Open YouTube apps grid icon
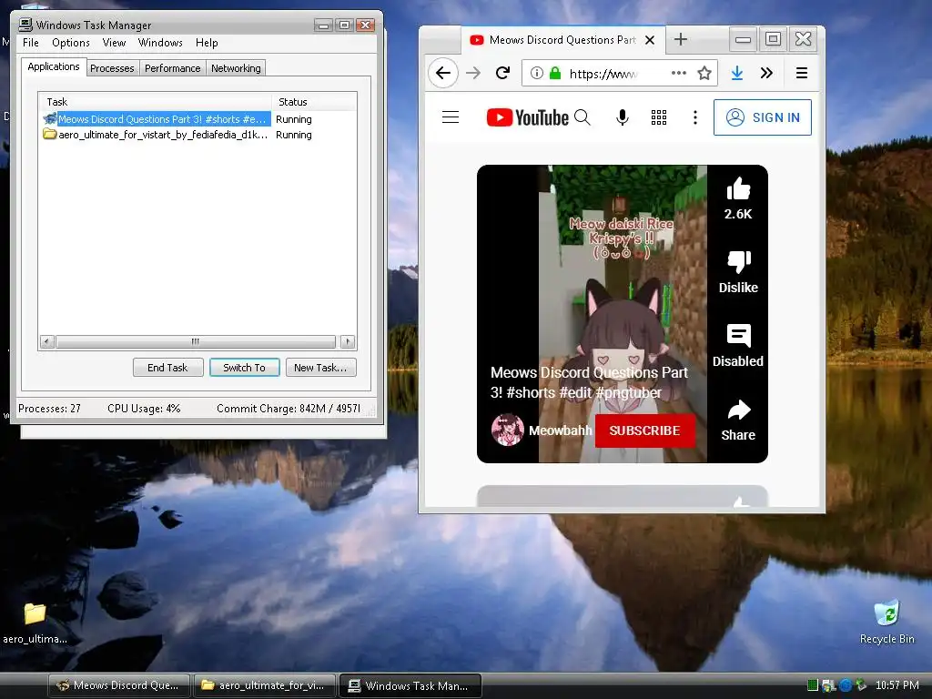Image resolution: width=932 pixels, height=699 pixels. coord(659,117)
